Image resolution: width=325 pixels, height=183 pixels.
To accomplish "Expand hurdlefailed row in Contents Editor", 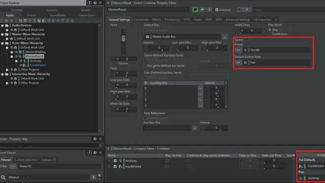I will coord(109,166).
